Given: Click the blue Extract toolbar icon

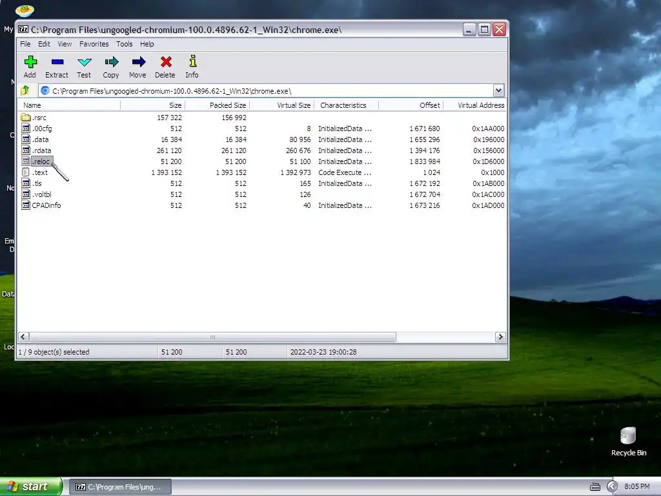Looking at the screenshot, I should pyautogui.click(x=57, y=62).
